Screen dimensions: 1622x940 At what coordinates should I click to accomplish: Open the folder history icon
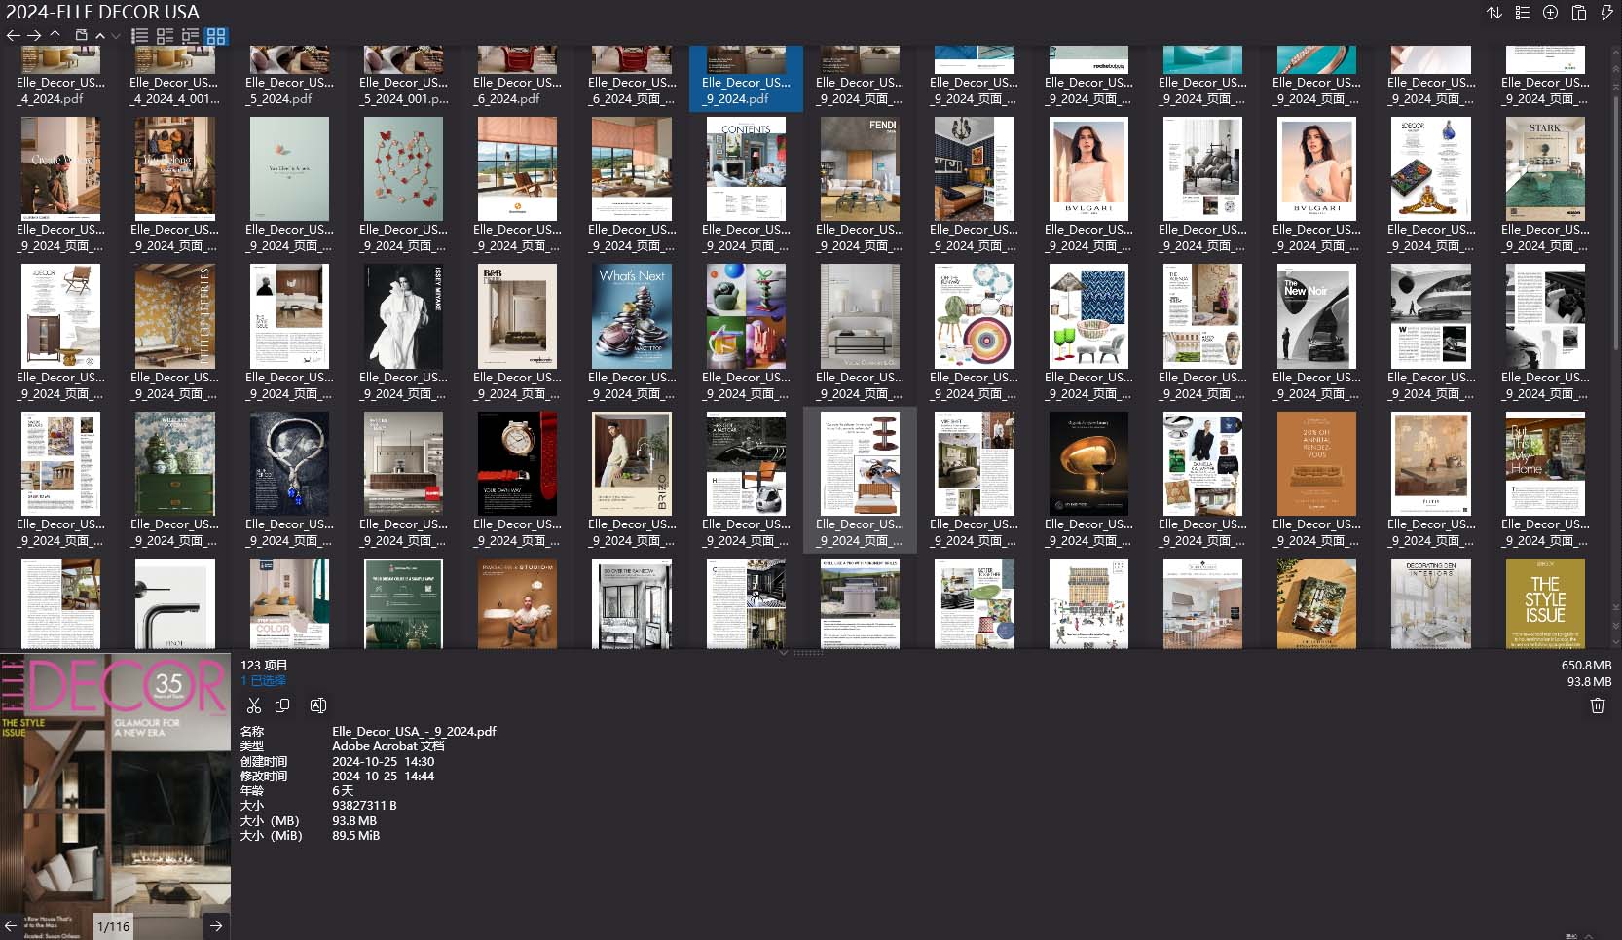[82, 35]
